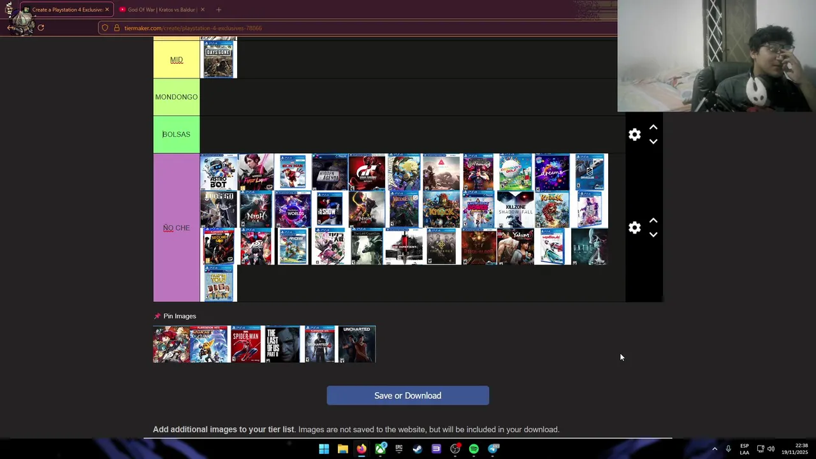
Task: Click the tiermaker.com address bar
Action: tap(357, 28)
